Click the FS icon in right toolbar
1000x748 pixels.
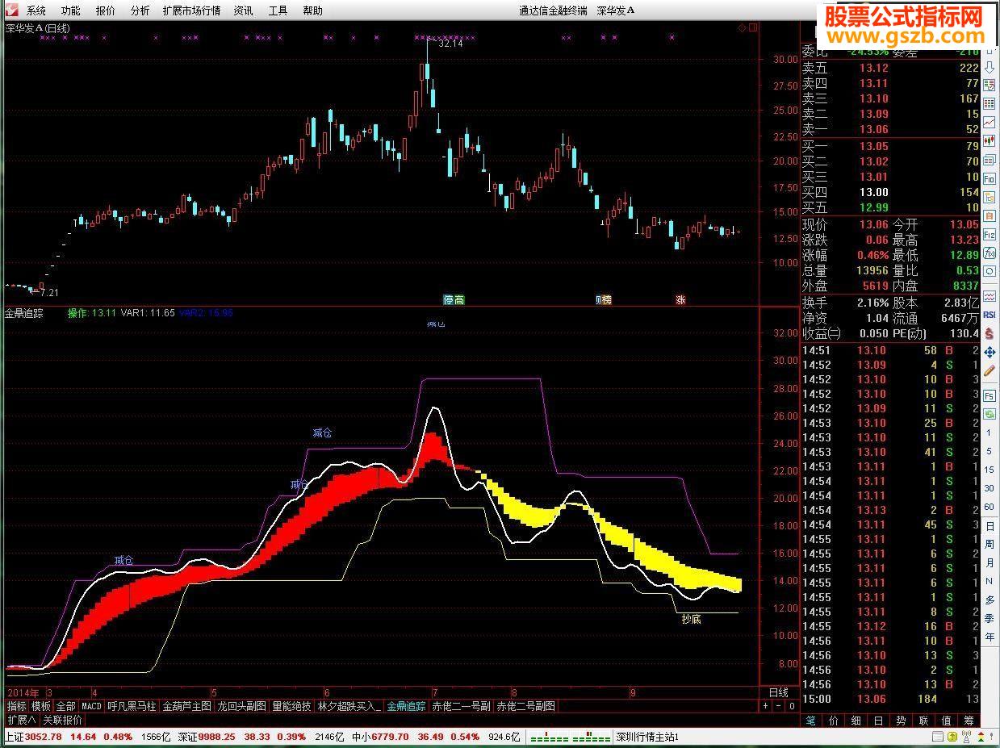click(990, 395)
